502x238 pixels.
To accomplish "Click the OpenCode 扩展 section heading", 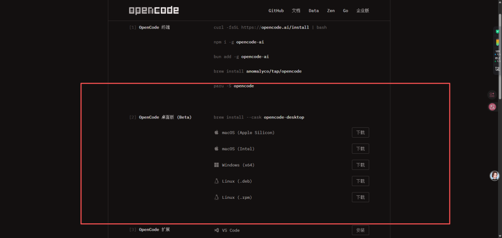I will (154, 230).
